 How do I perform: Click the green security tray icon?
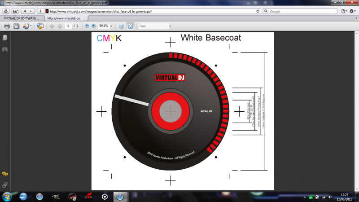(x=311, y=197)
